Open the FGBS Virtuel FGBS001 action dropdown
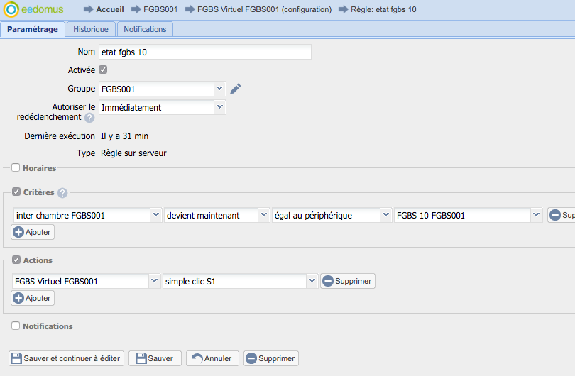575x376 pixels. click(x=154, y=281)
